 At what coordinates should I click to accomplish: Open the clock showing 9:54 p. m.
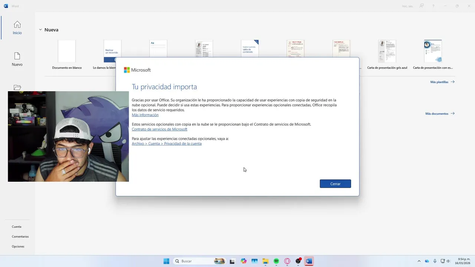tap(463, 261)
